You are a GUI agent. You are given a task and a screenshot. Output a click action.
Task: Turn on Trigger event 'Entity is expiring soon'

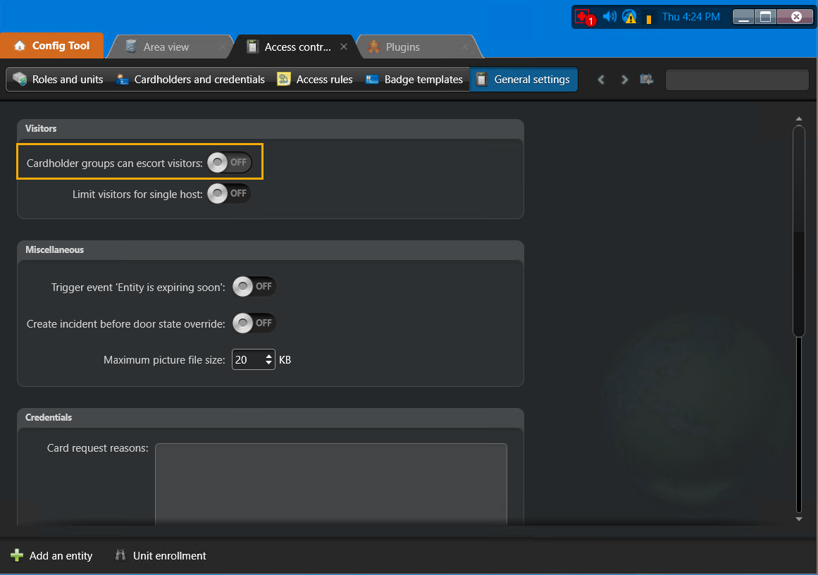coord(254,286)
